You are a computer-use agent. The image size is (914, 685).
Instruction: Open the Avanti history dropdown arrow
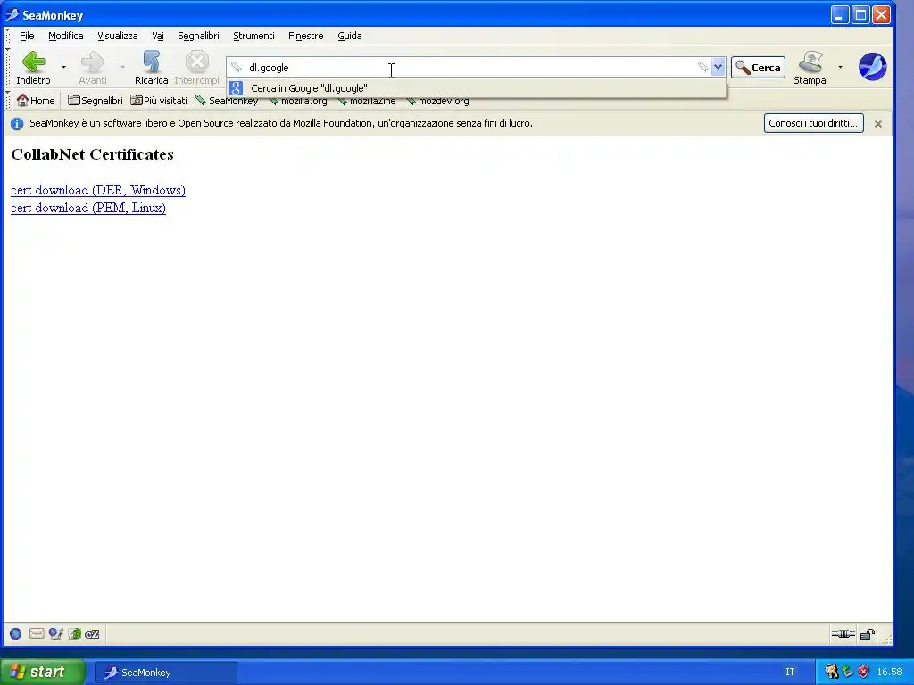122,68
